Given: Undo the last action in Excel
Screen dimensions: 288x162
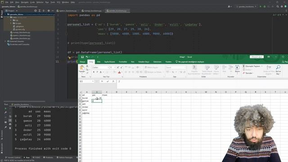Looking at the screenshot, I should (87, 57).
